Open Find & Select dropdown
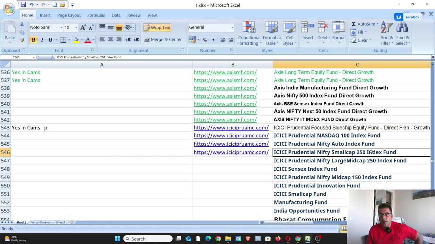Screen dimensions: 435x244 coord(403,33)
